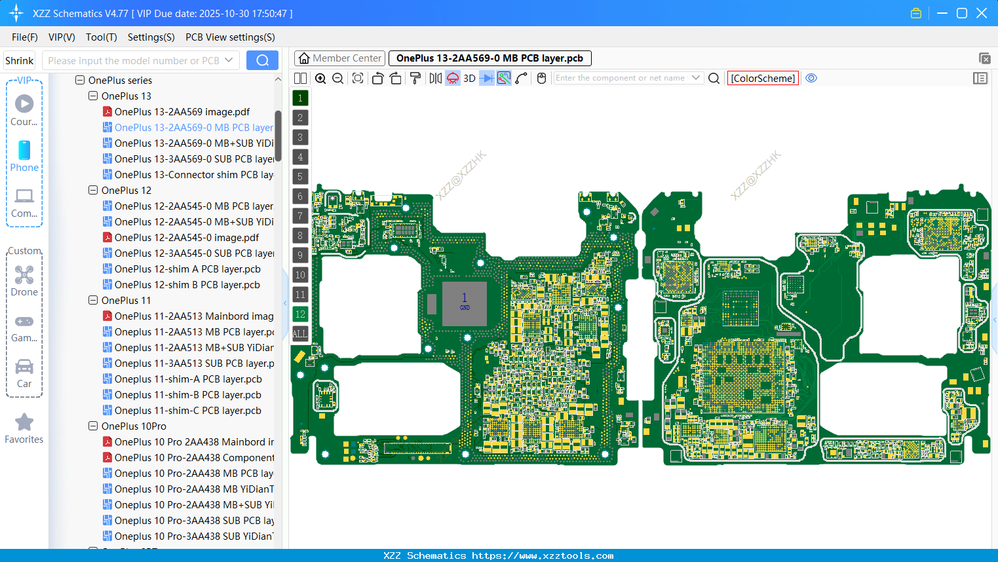Toggle net visibility with the eye icon
This screenshot has height=562, width=998.
811,78
